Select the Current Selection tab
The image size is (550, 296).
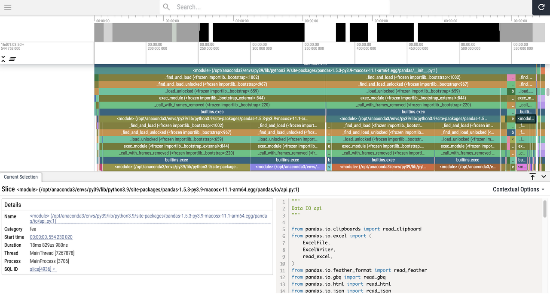21,177
